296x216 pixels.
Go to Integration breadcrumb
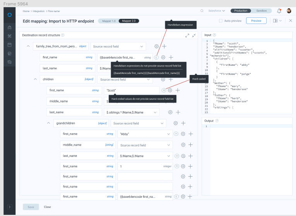[39, 11]
